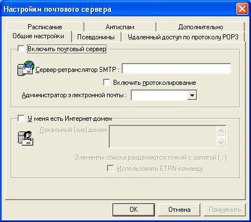Select the Общие настройки tab
Viewport: 251px width, 222px height.
(38, 36)
